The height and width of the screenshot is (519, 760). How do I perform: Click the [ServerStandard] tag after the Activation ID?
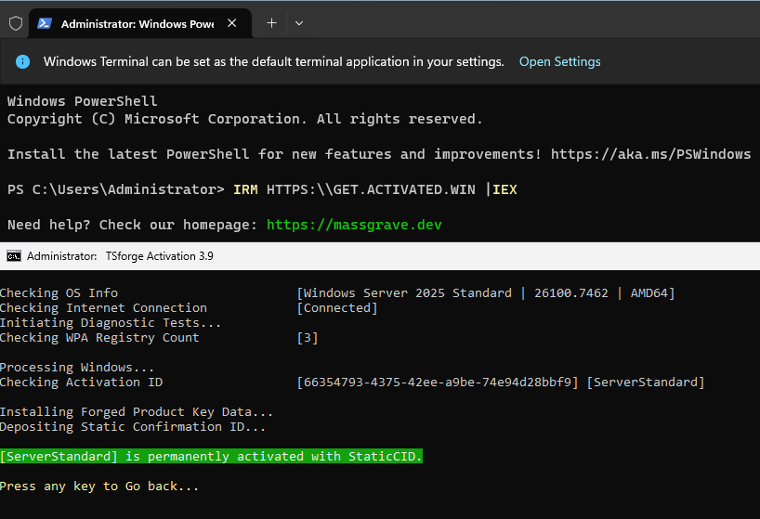(x=646, y=382)
